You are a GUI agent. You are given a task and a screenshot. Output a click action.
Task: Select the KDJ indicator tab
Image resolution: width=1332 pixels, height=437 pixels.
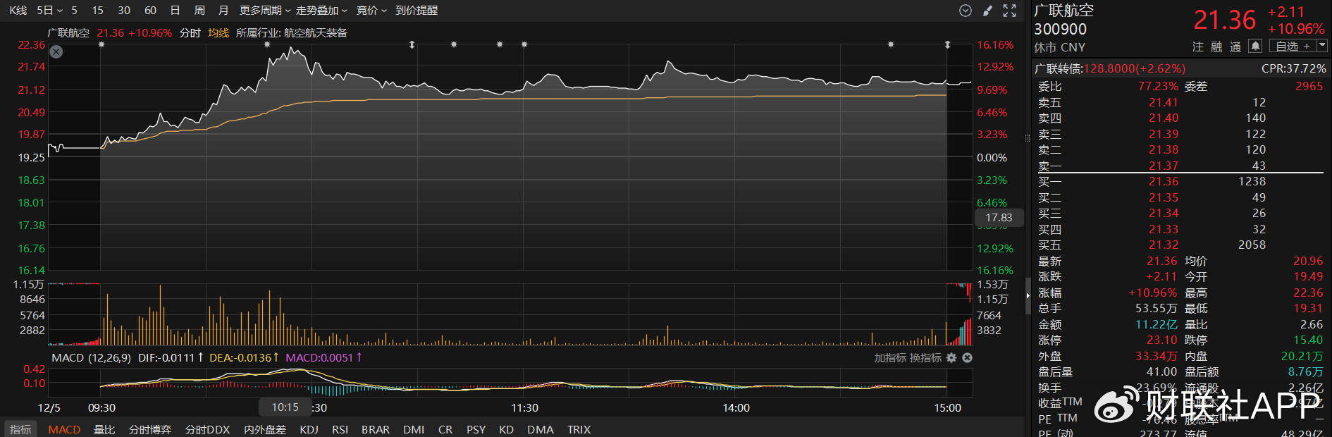tap(309, 429)
